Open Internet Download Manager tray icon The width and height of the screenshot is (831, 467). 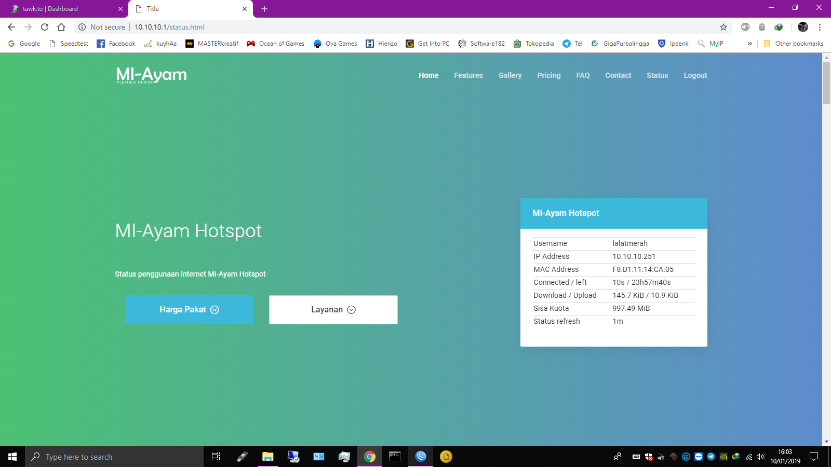pos(735,457)
